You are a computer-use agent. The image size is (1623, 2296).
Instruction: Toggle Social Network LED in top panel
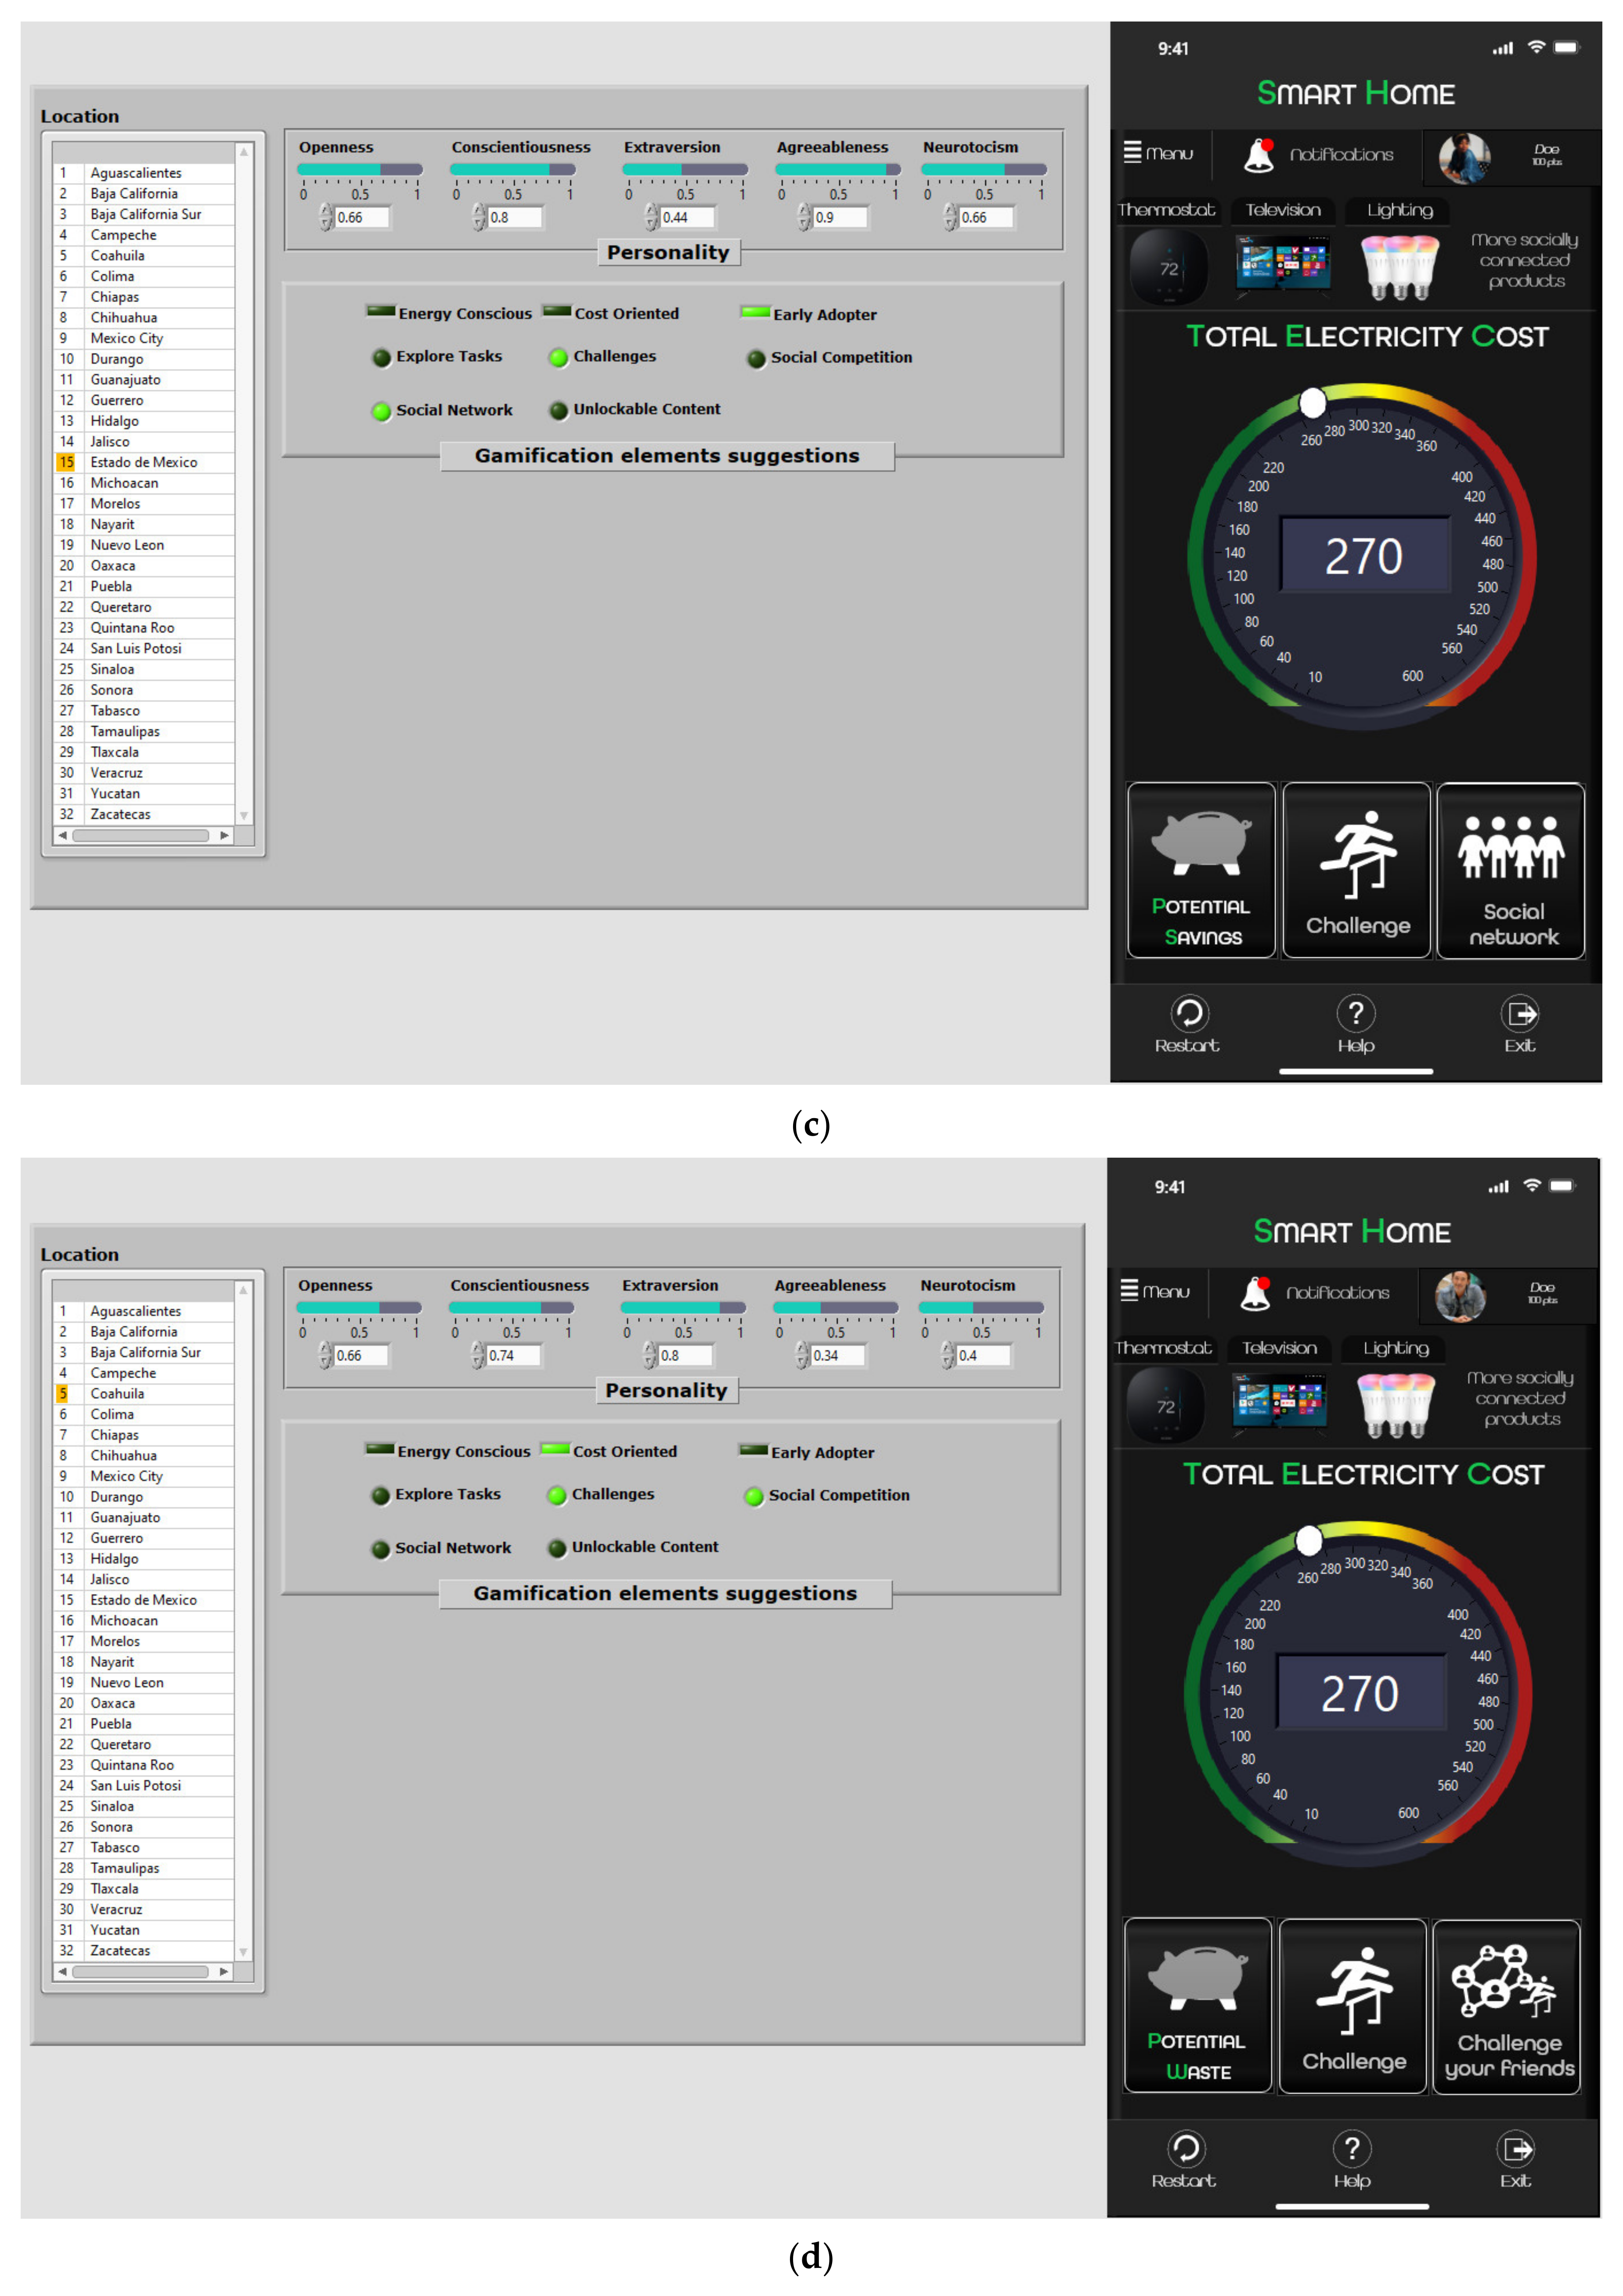(381, 411)
